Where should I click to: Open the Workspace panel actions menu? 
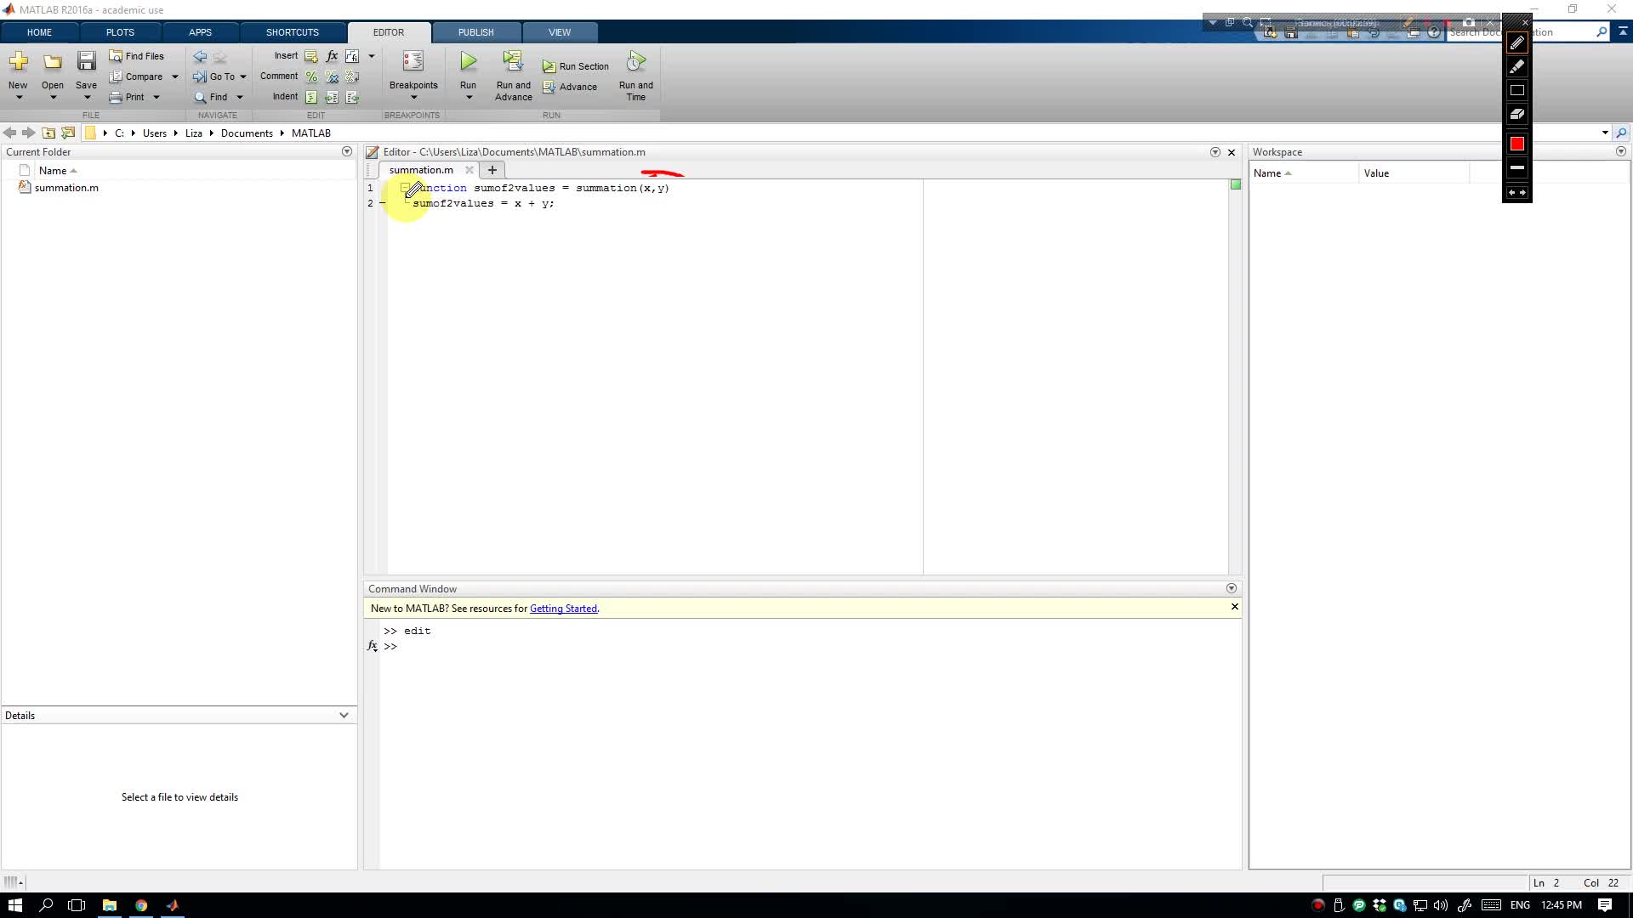(1621, 151)
